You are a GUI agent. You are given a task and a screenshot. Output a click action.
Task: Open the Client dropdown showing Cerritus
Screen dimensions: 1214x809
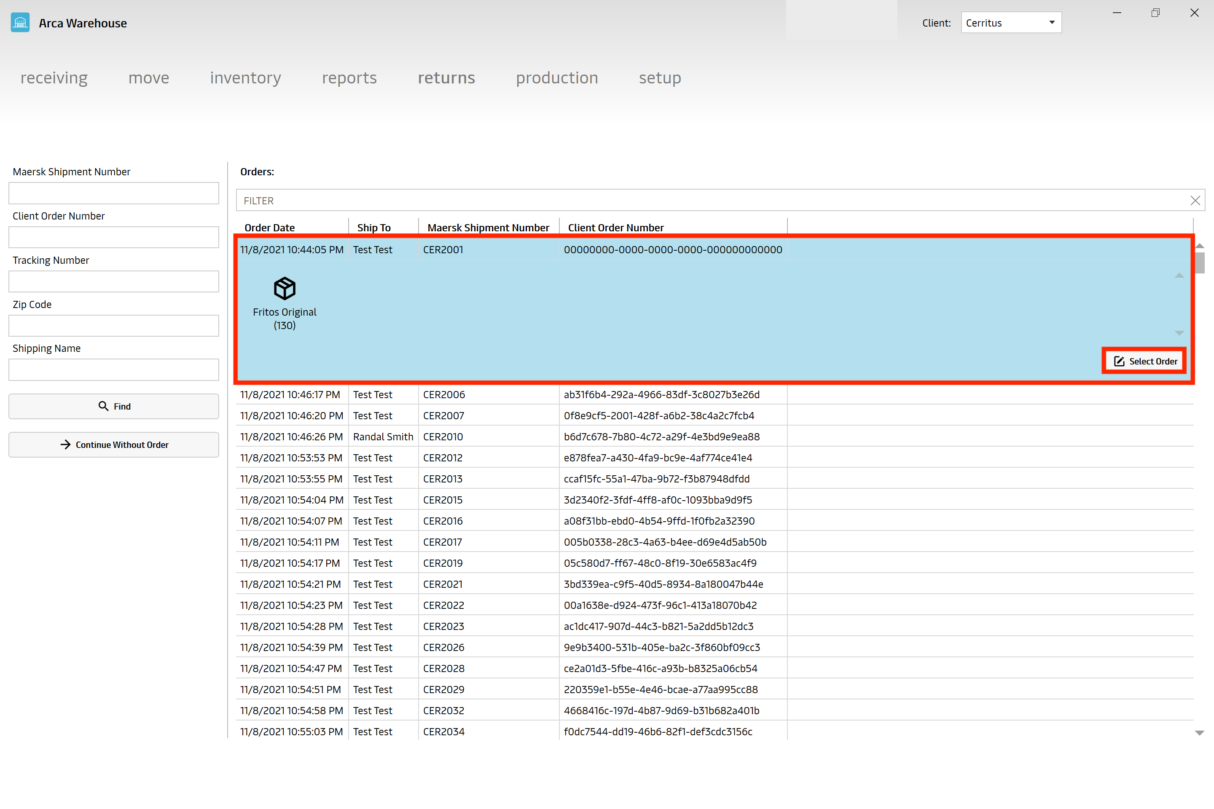pos(1011,23)
